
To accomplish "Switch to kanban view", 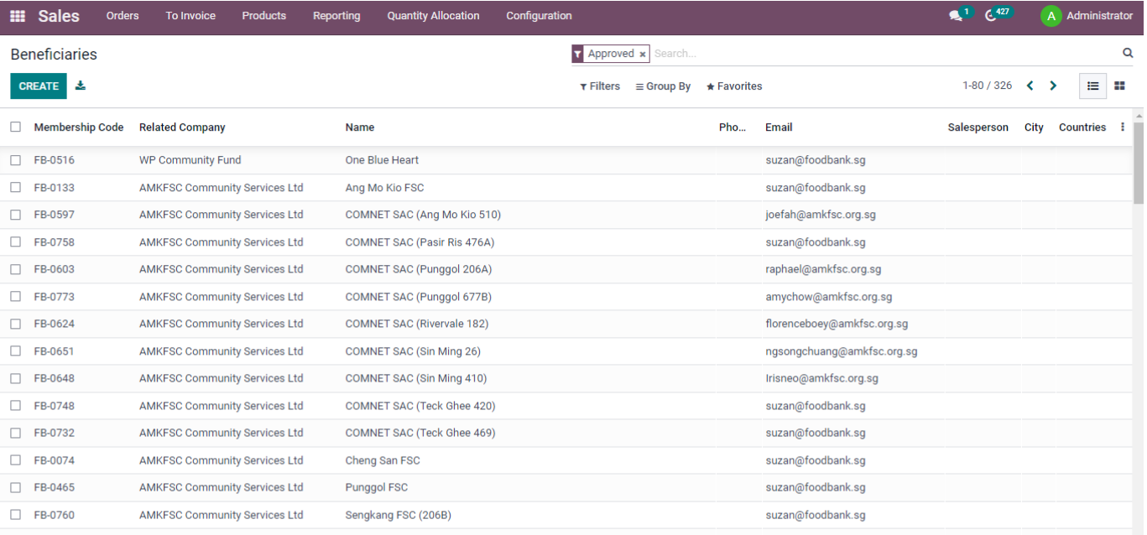I will pos(1119,86).
